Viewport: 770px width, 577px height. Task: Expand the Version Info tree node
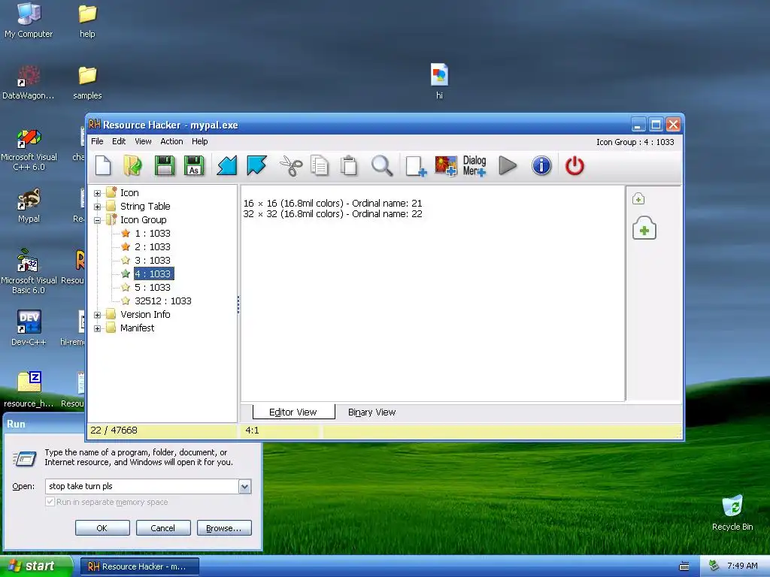tap(97, 315)
